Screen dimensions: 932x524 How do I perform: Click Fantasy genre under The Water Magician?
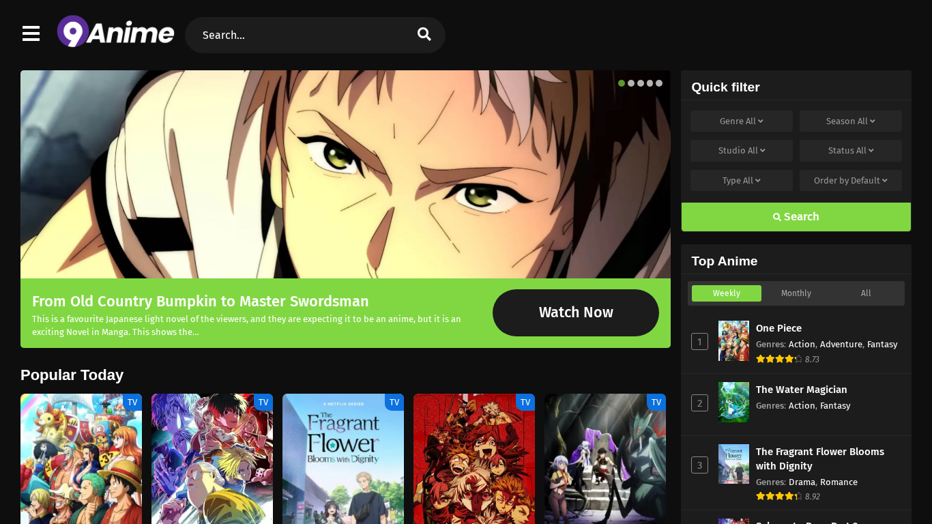tap(835, 406)
